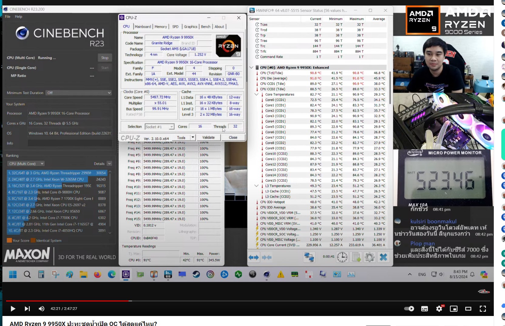
Task: Open Windows notifications bell
Action: click(472, 274)
